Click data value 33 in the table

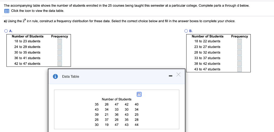(117, 110)
